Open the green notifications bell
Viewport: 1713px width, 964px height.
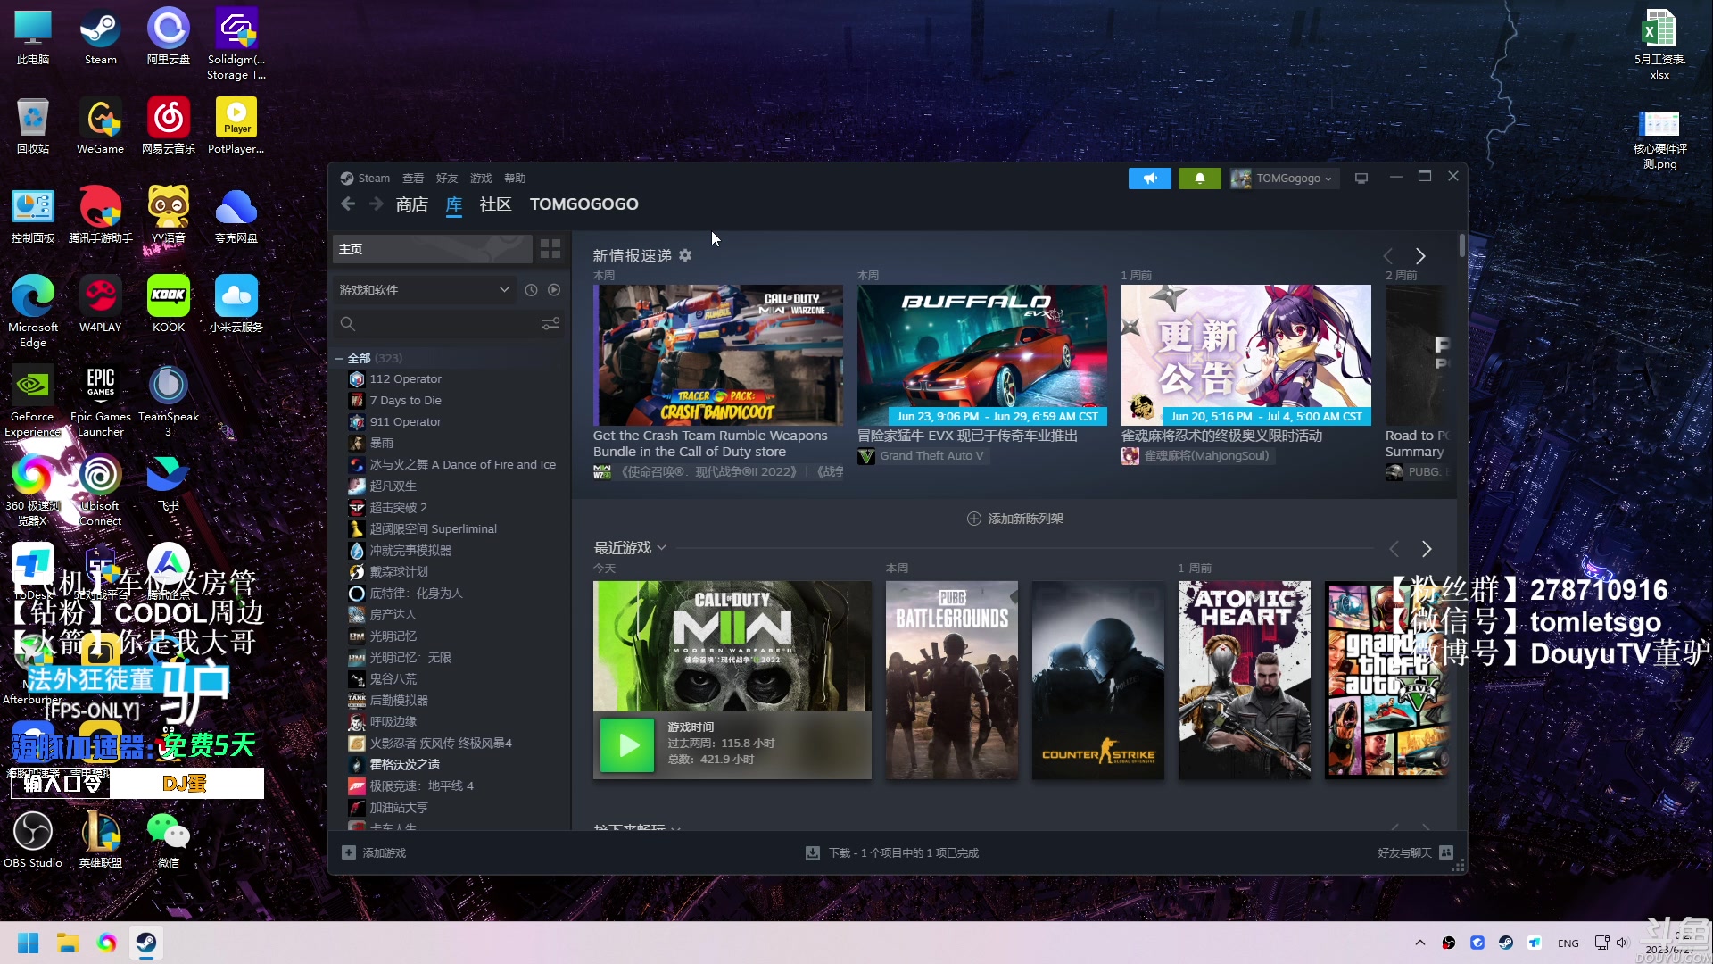[x=1200, y=179]
